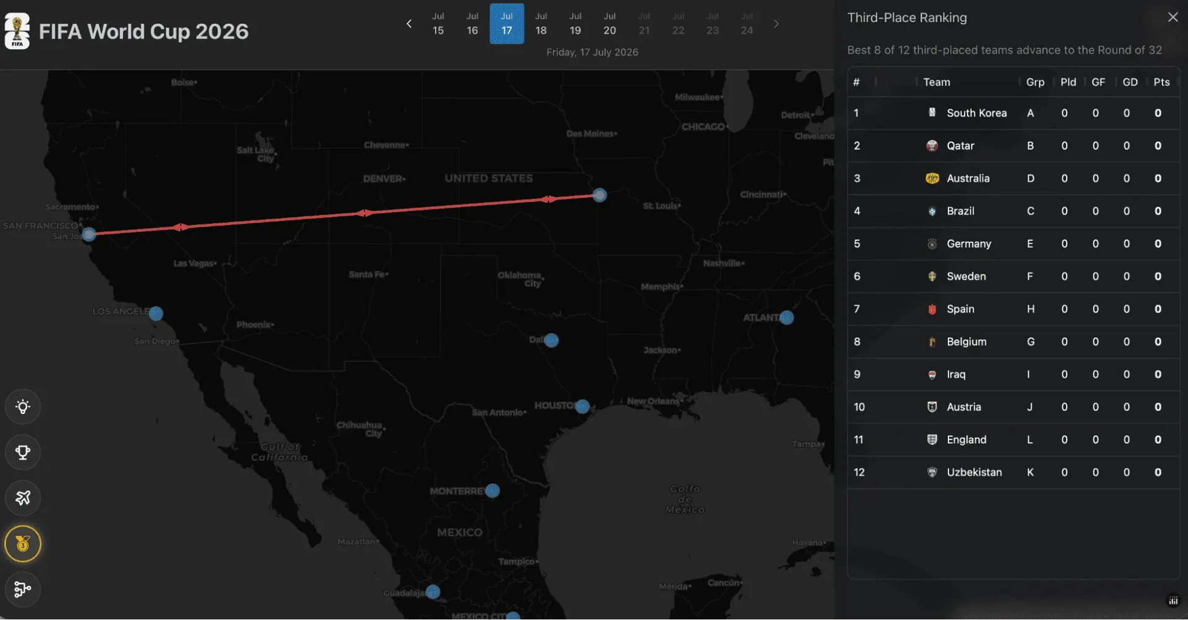Click the "Uzbekistan" team name

point(974,472)
